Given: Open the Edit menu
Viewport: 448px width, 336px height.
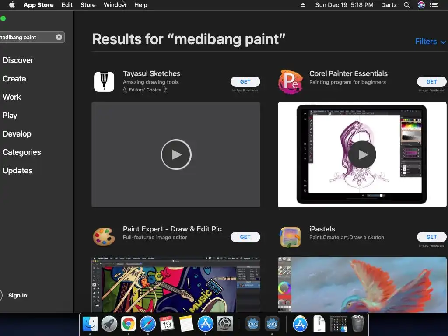Looking at the screenshot, I should (67, 5).
